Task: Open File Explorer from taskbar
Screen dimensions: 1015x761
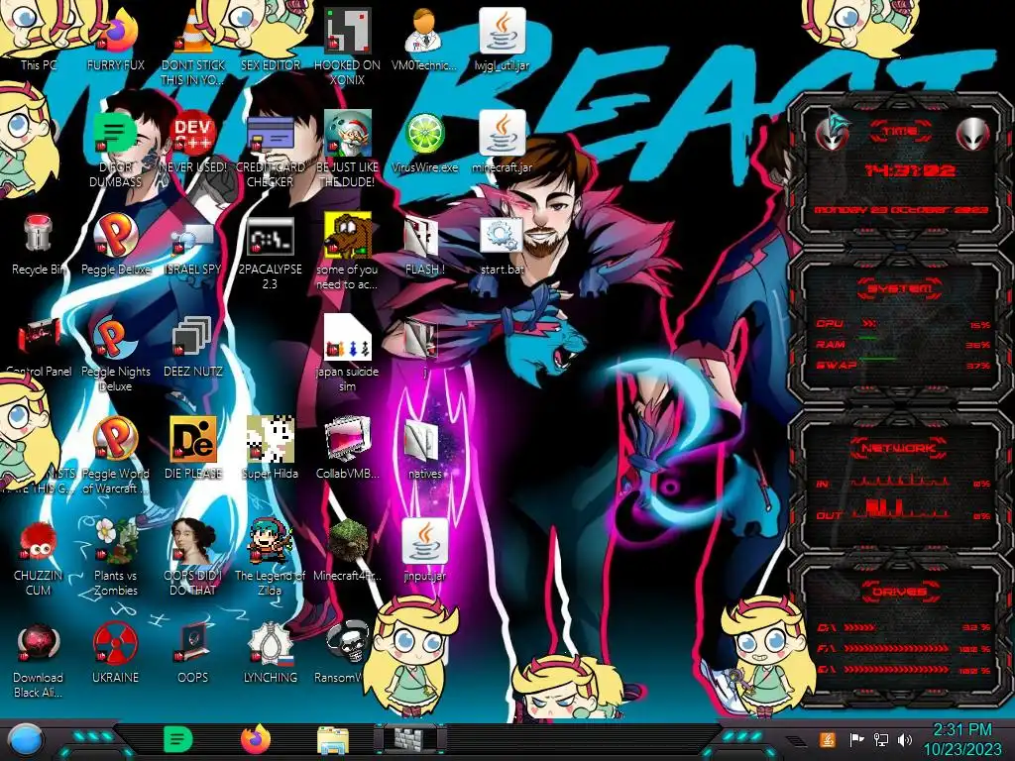Action: tap(333, 740)
